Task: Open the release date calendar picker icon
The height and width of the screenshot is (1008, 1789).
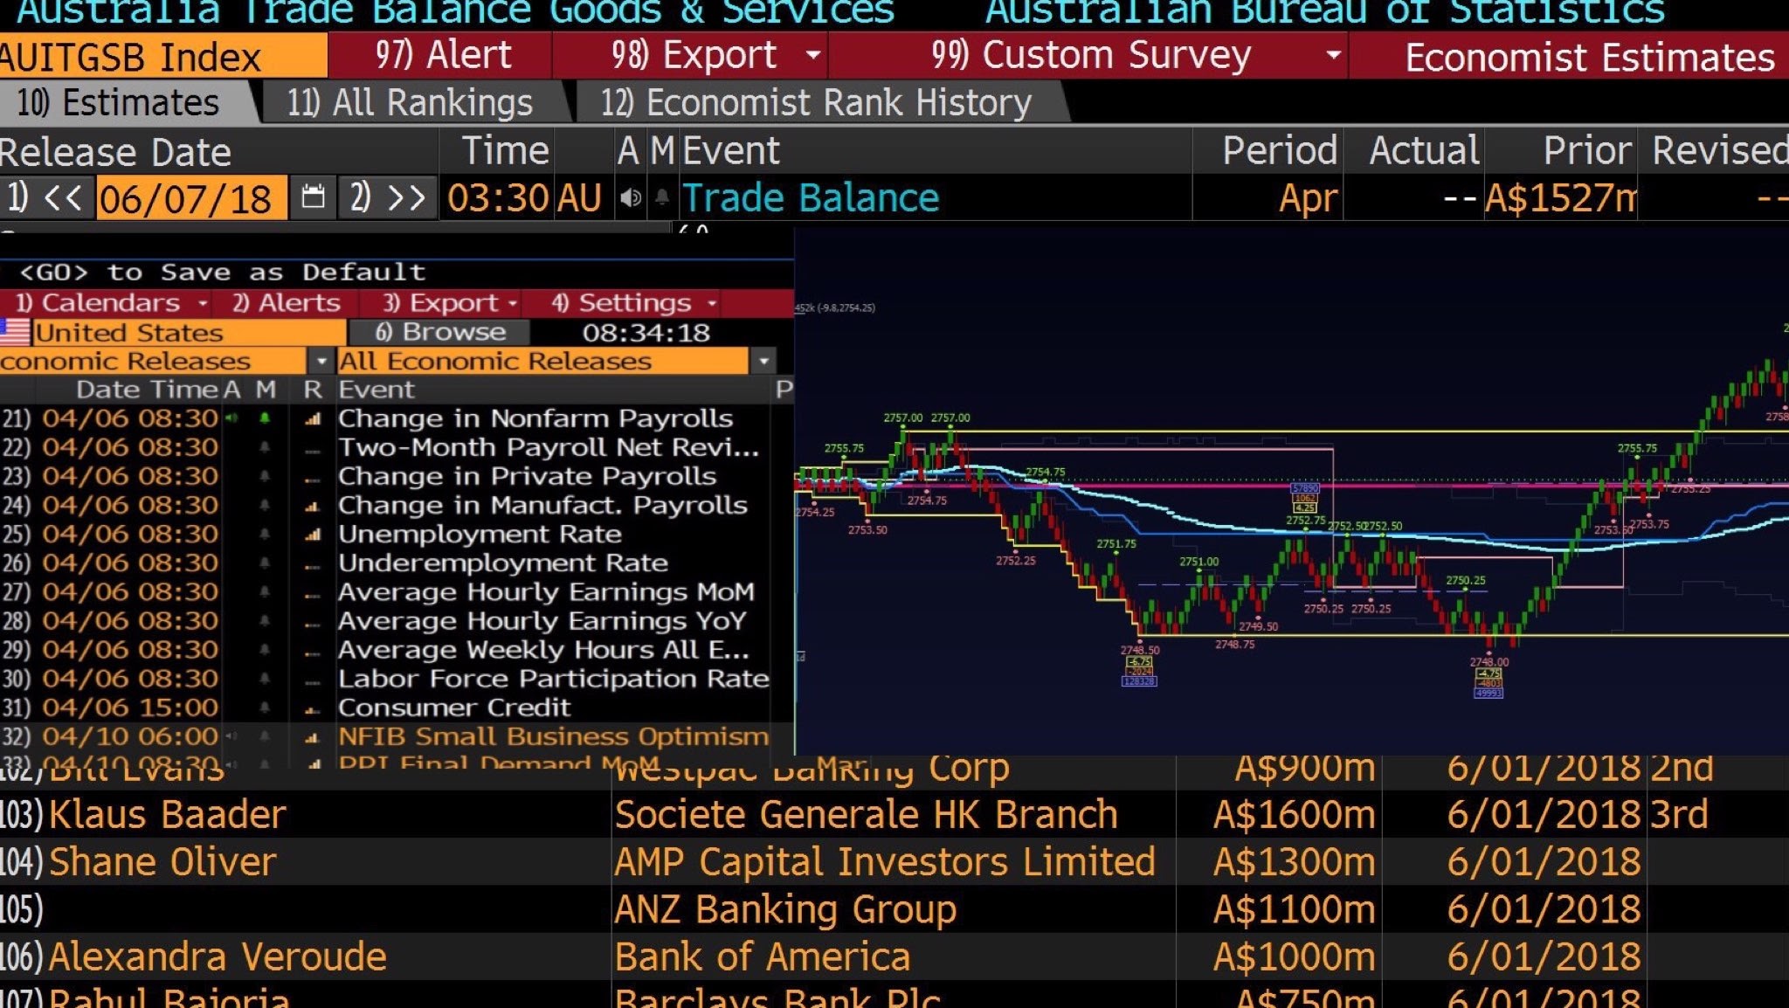Action: coord(313,197)
